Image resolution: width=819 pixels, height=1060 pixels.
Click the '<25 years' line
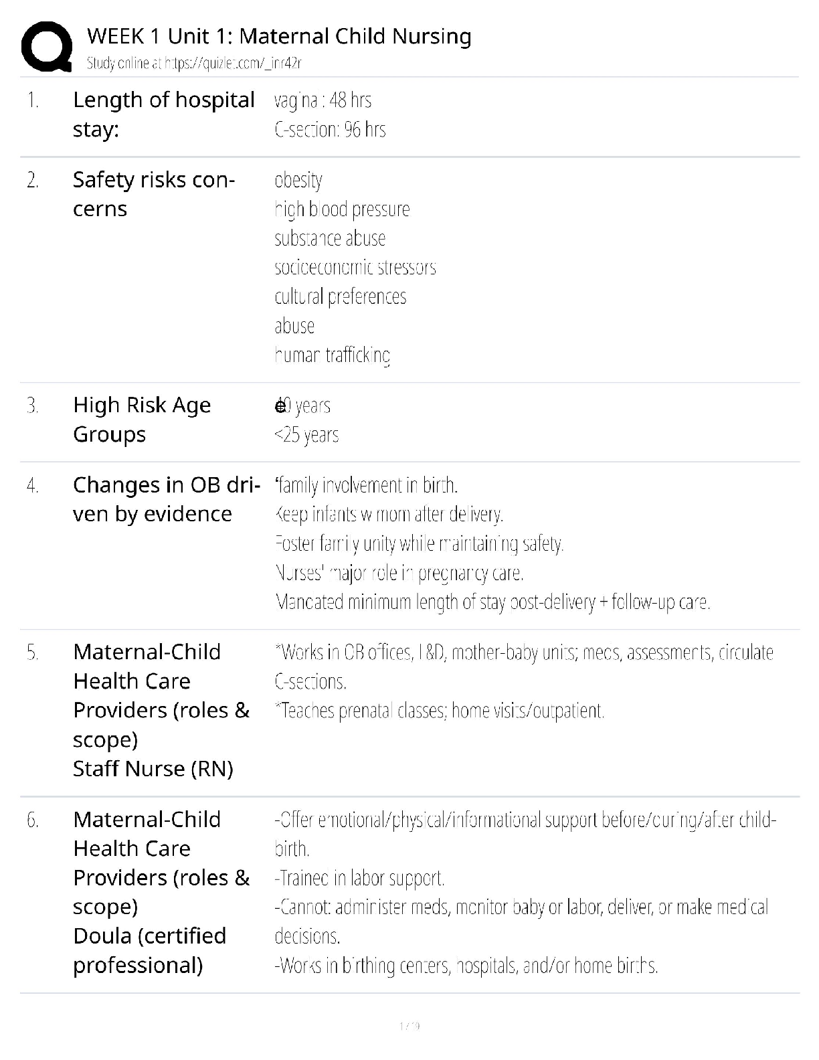pyautogui.click(x=306, y=435)
